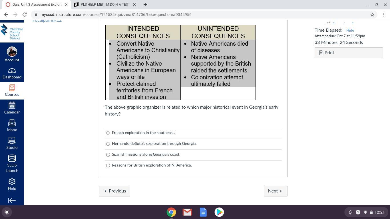Click the '33 Minutes, 24 Seconds' timer
Image resolution: width=390 pixels, height=219 pixels.
(x=339, y=42)
